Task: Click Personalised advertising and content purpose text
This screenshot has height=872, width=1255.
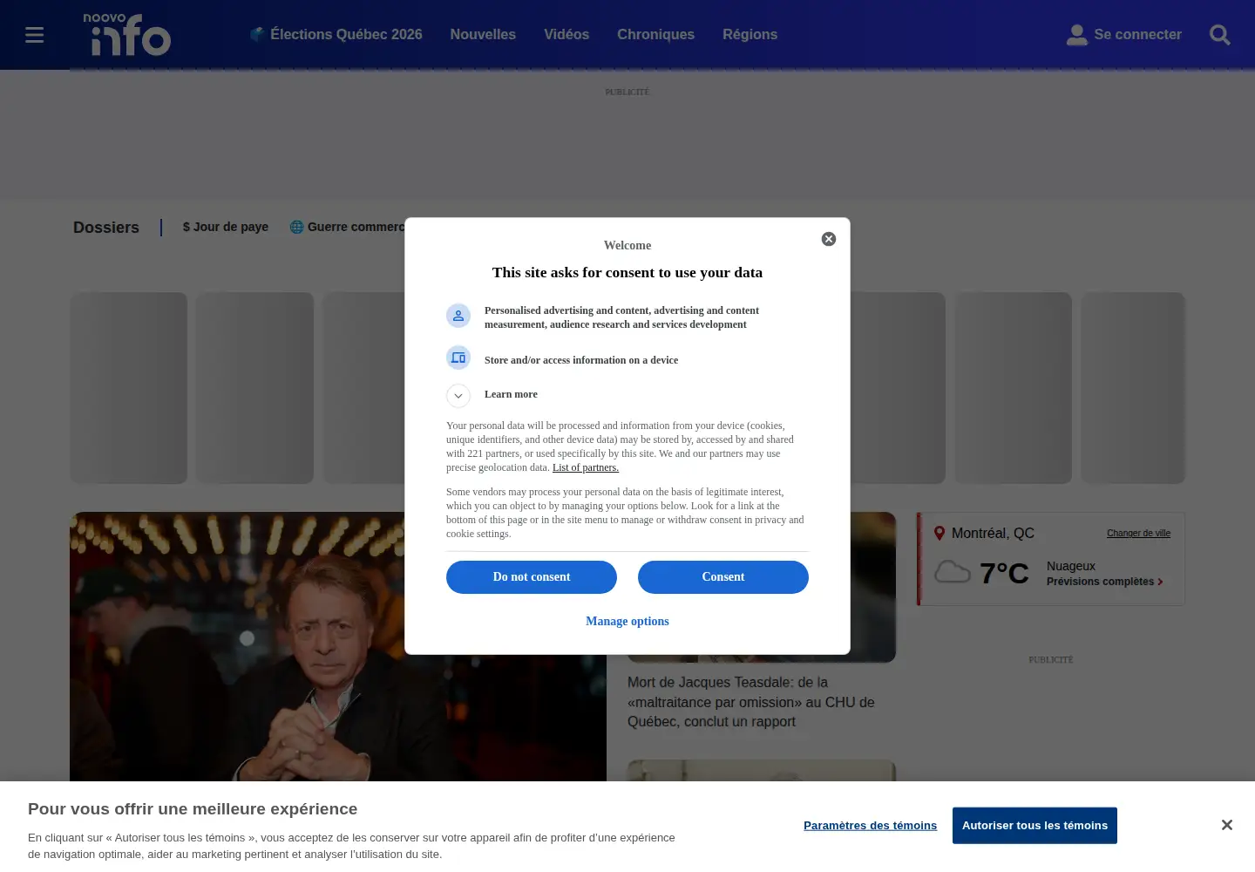Action: (621, 317)
